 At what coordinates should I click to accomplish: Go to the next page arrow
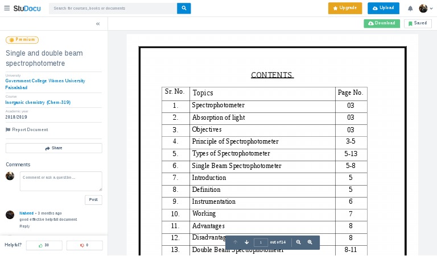coord(246,242)
